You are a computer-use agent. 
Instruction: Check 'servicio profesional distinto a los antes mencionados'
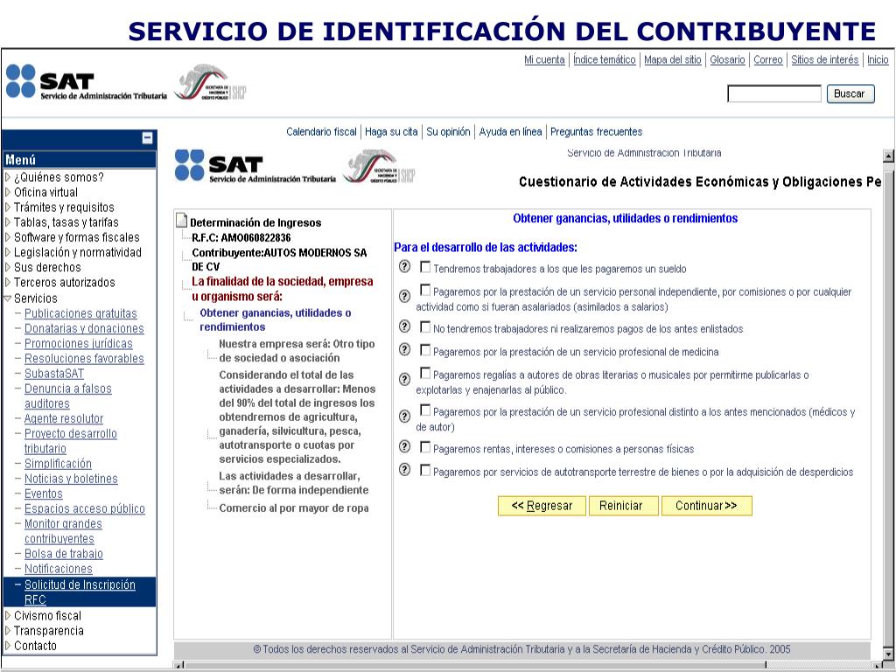tap(425, 409)
